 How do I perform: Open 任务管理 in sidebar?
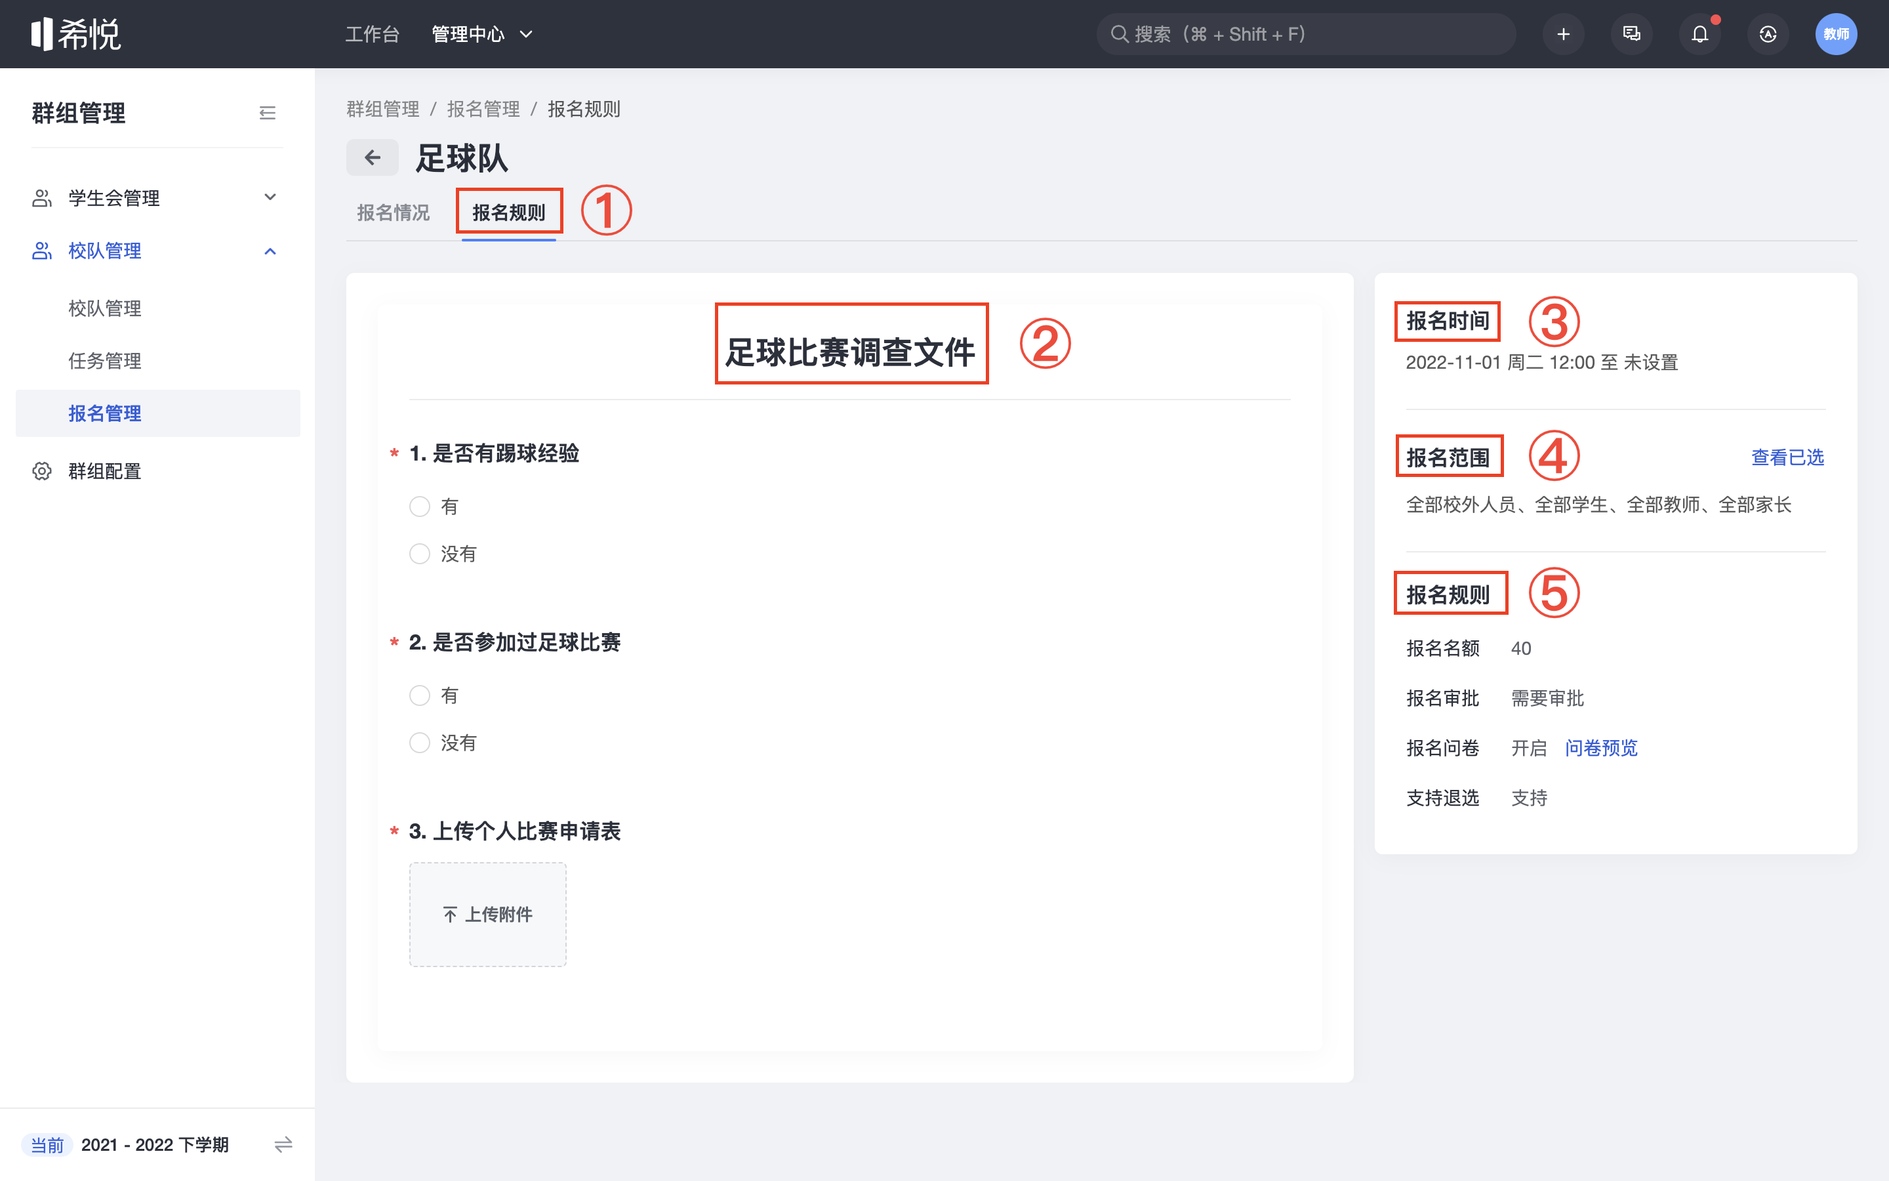pyautogui.click(x=104, y=361)
